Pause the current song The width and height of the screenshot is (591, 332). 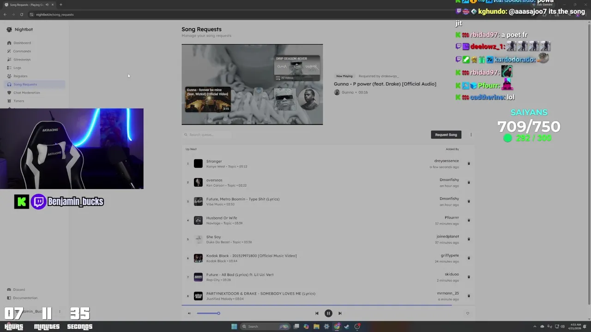tap(328, 314)
